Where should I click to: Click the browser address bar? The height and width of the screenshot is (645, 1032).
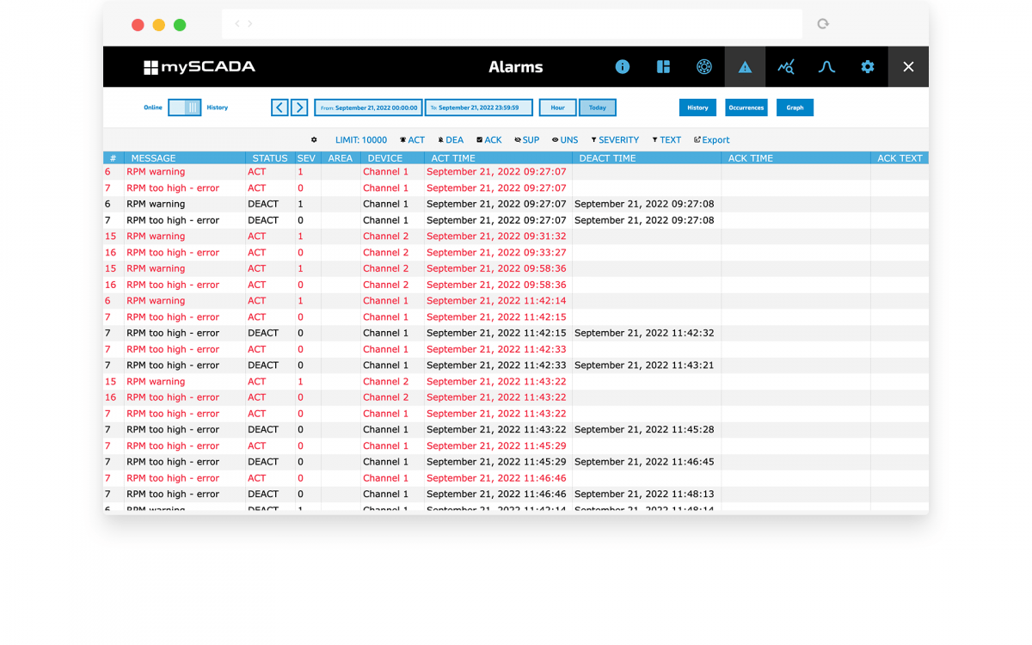(513, 24)
